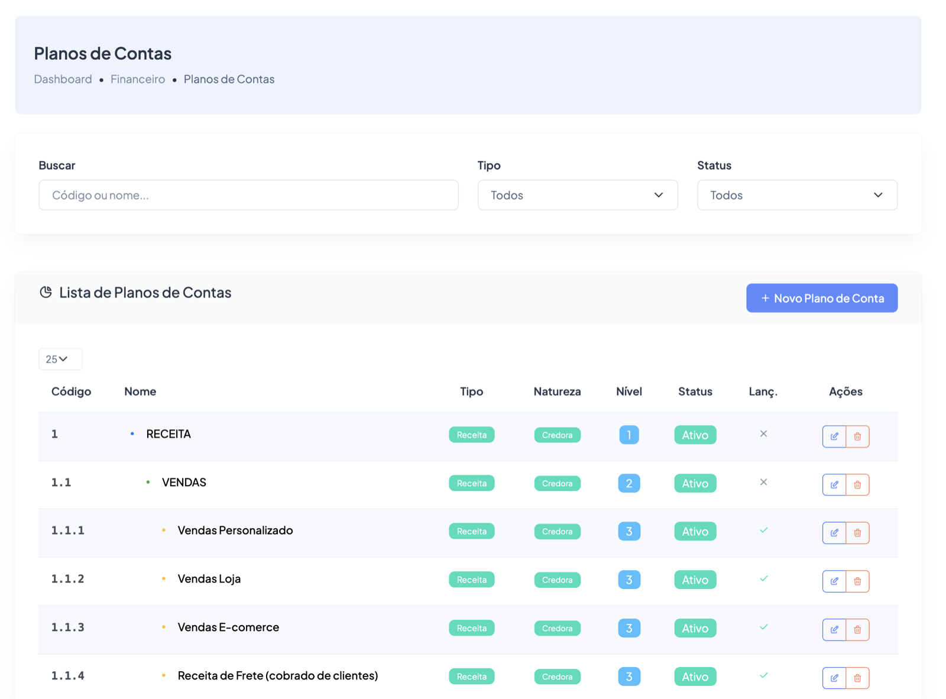The image size is (946, 699).
Task: Edit Receita de Frete row
Action: [834, 678]
